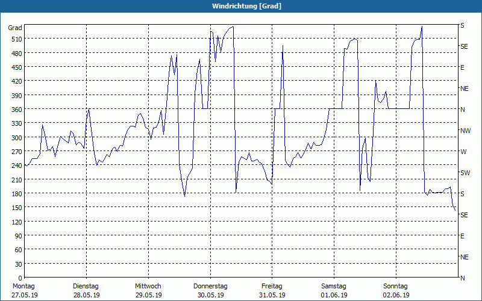Select the date 29.05.19
The image size is (482, 301).
pyautogui.click(x=148, y=295)
